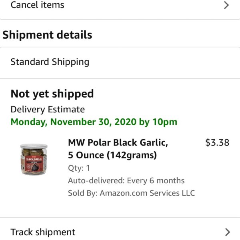Tap the Sold By label

click(x=83, y=193)
